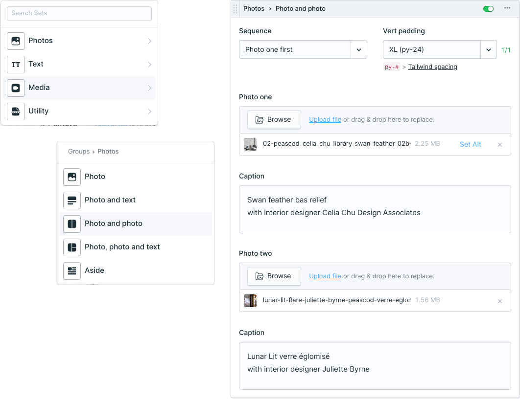This screenshot has height=399, width=520.
Task: Click the swan feather image thumbnail
Action: 250,144
